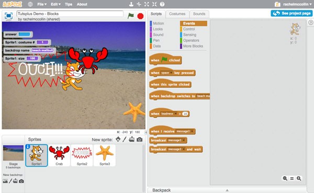Switch to the Costumes tab

(177, 14)
